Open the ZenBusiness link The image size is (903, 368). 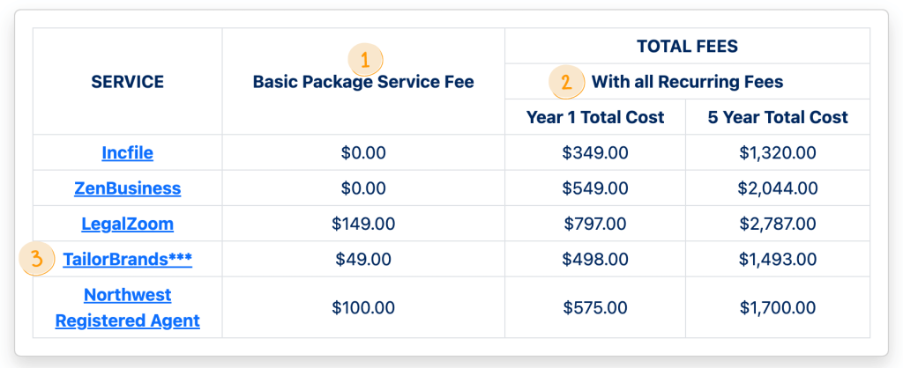128,188
